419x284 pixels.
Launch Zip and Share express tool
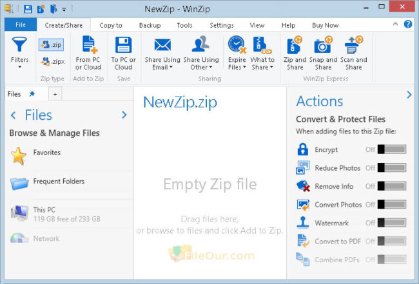point(295,53)
